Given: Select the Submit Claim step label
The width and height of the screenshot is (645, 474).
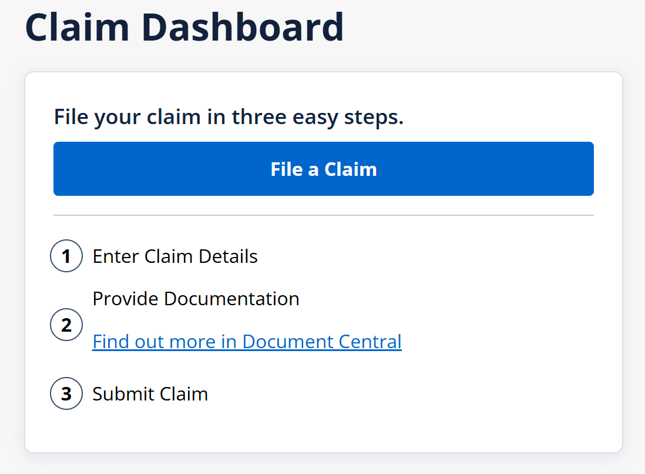Looking at the screenshot, I should coord(150,393).
